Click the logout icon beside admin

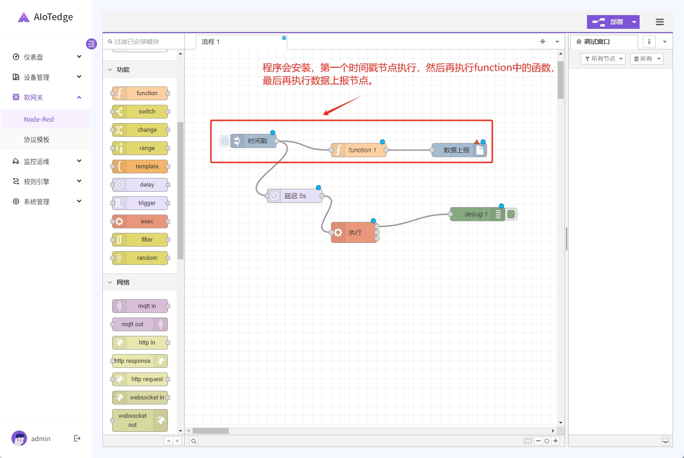click(x=77, y=438)
